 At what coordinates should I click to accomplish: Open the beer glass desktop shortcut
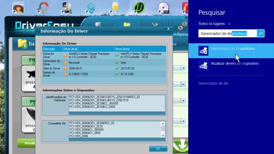pos(115,8)
